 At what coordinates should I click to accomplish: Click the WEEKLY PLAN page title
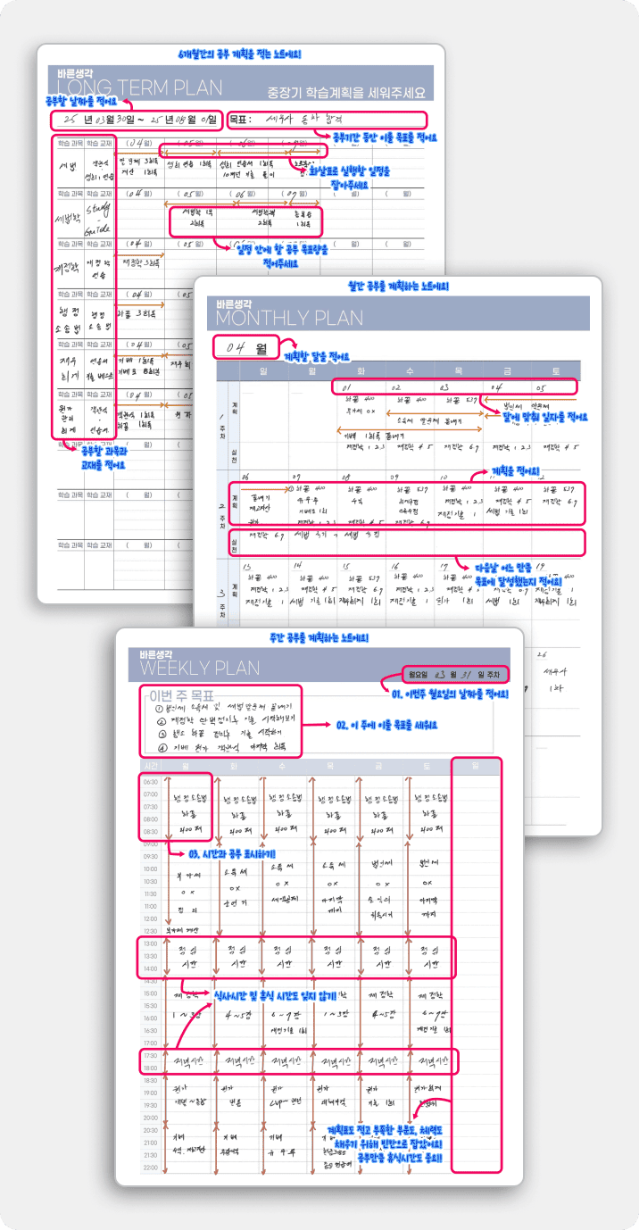tap(199, 668)
